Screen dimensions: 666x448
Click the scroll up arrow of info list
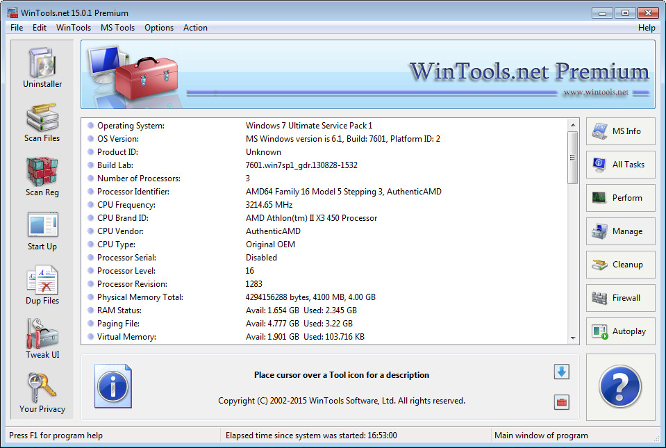(x=572, y=125)
